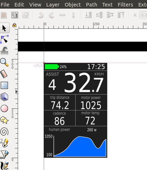Click the 'cadence' label

[59, 113]
